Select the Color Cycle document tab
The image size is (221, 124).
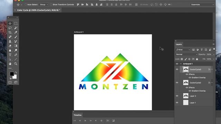(38, 10)
